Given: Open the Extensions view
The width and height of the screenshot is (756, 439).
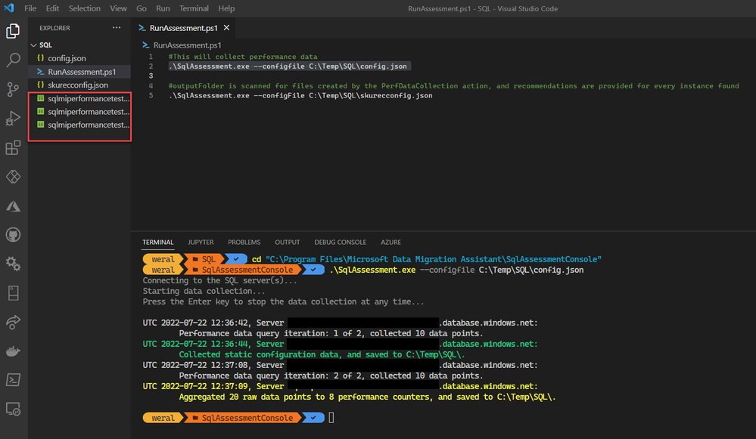Looking at the screenshot, I should 13,147.
